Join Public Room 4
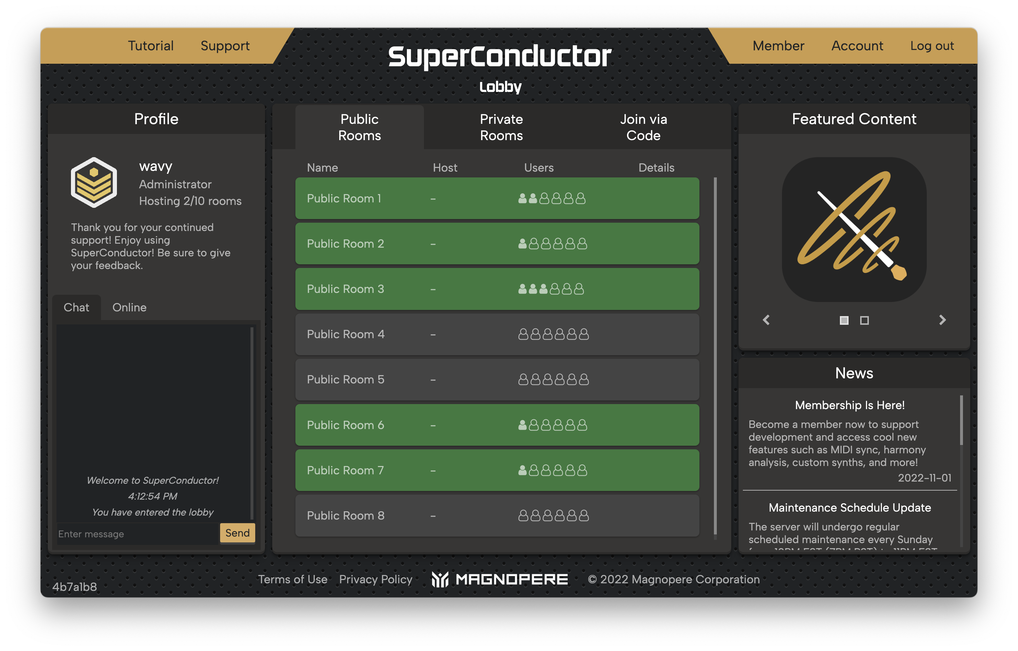1018x651 pixels. click(497, 334)
